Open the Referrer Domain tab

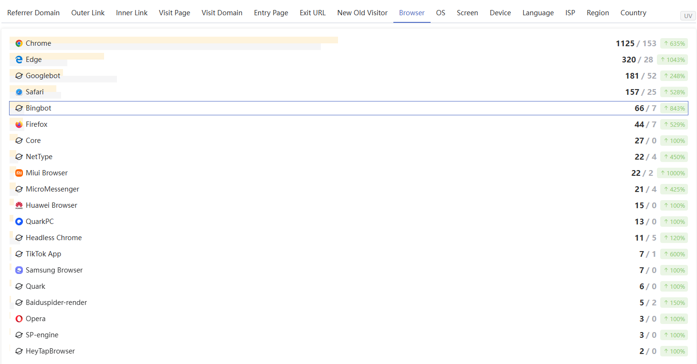click(x=33, y=13)
